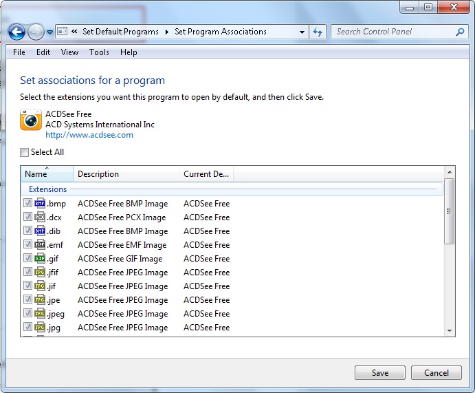Expand the recent pages dropdown arrow
This screenshot has height=393, width=475.
49,32
